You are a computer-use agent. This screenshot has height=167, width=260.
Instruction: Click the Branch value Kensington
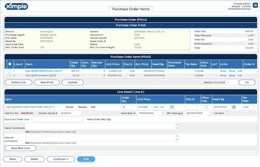pos(47,32)
